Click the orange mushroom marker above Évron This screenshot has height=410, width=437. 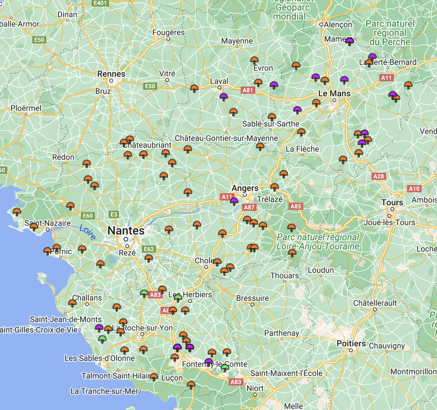click(x=254, y=60)
